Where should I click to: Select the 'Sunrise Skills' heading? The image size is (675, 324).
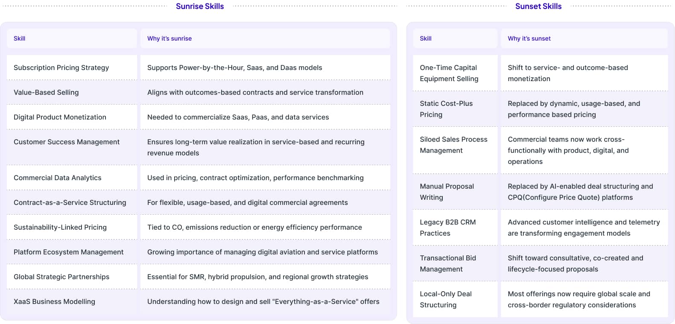(x=200, y=6)
